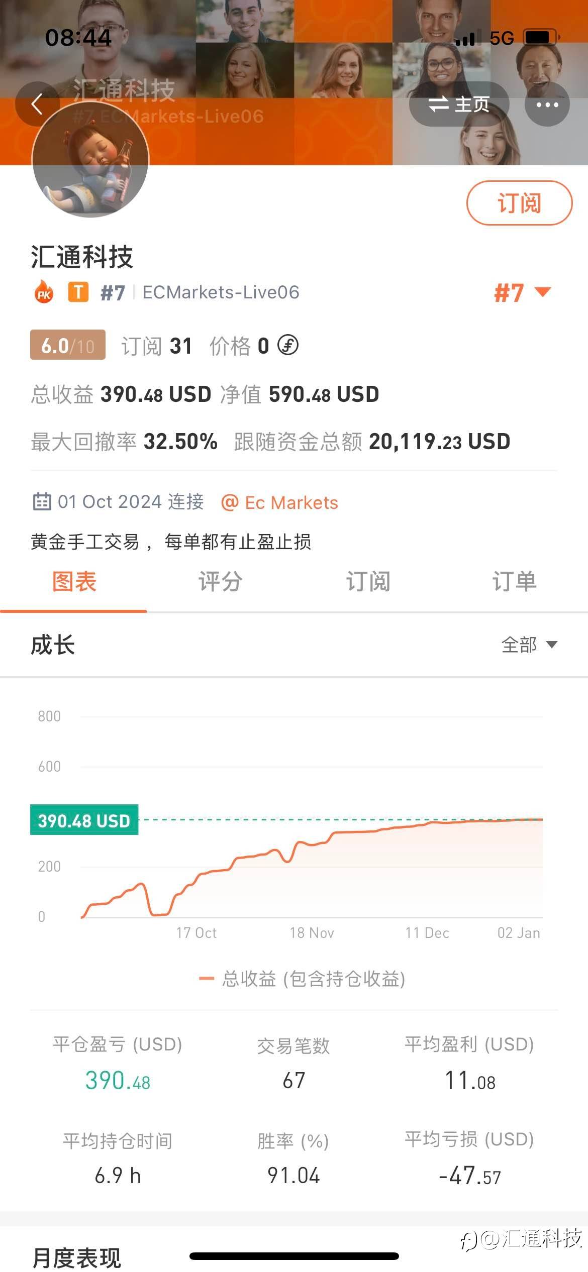Tap the calendar icon beside connection date
Image resolution: width=588 pixels, height=1272 pixels.
tap(42, 502)
